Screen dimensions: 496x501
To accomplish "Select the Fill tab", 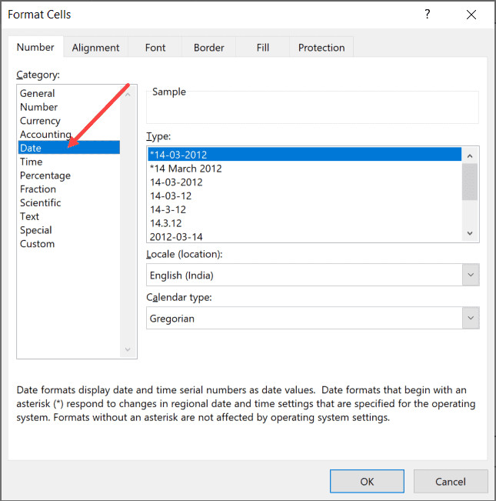I will (x=263, y=48).
